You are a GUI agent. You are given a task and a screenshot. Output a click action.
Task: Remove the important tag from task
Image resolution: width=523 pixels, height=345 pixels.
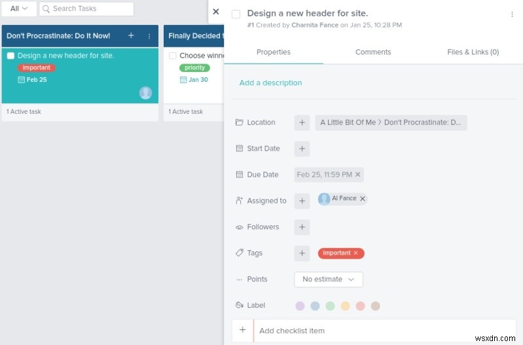pyautogui.click(x=356, y=253)
